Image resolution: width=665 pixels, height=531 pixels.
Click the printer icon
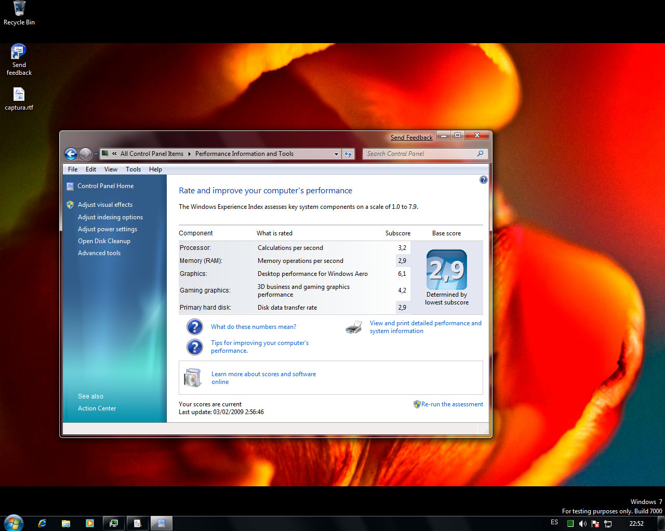click(354, 327)
